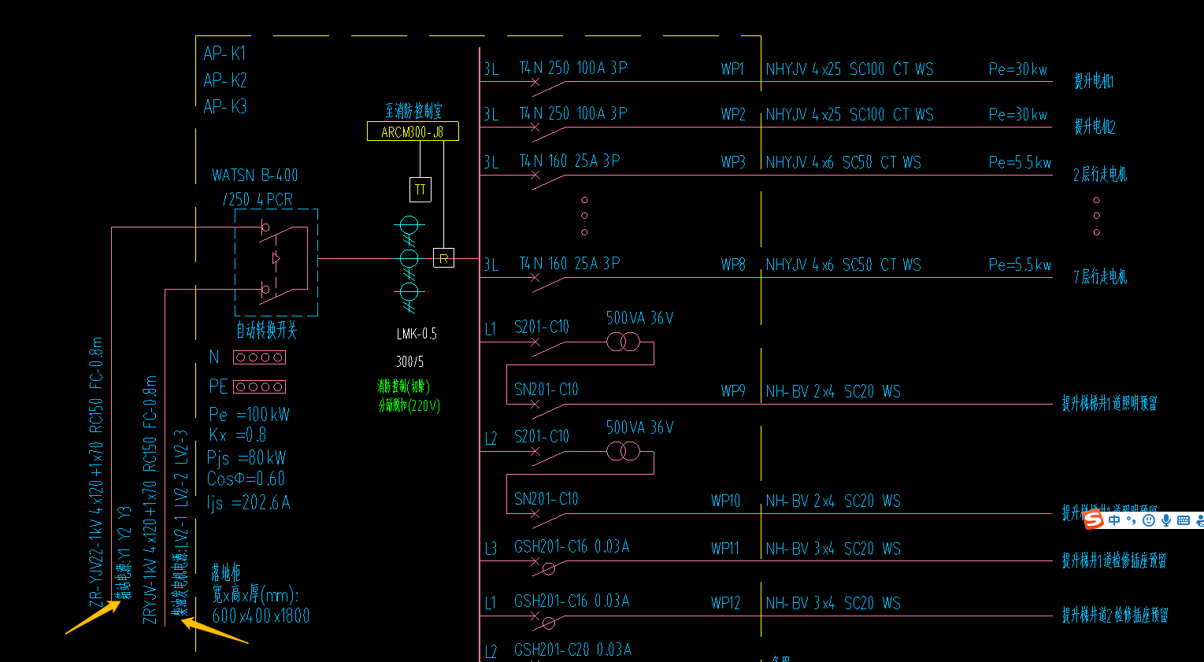
Task: Select the Pjs =80kW text
Action: click(x=246, y=457)
